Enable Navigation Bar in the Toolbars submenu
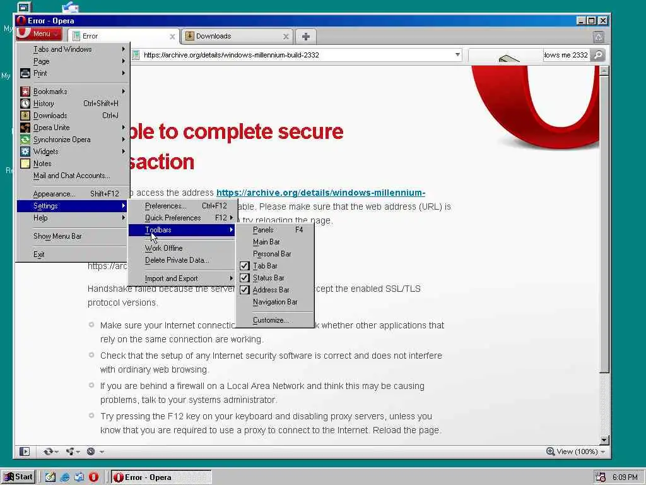 (275, 302)
